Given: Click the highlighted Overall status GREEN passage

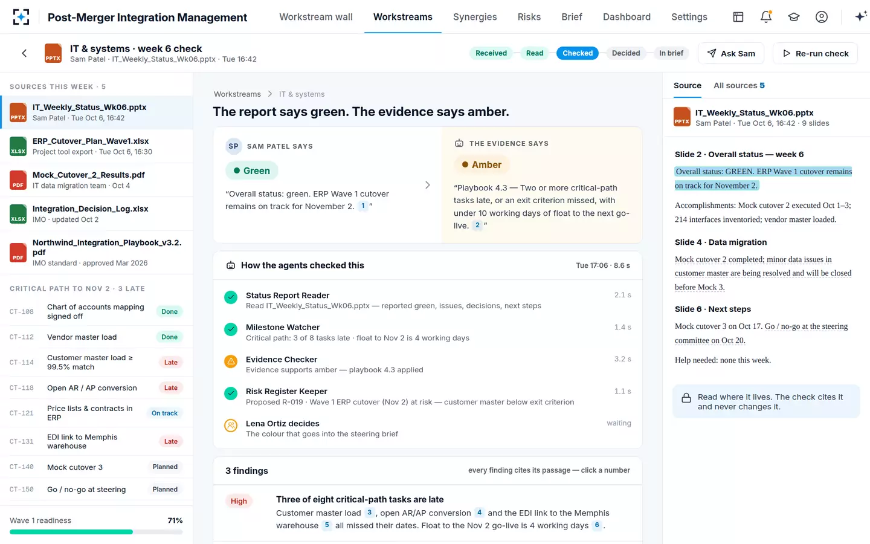Looking at the screenshot, I should pyautogui.click(x=764, y=178).
